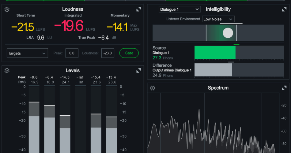
Task: Open the Dialogue 1 source dropdown
Action: tap(180, 9)
